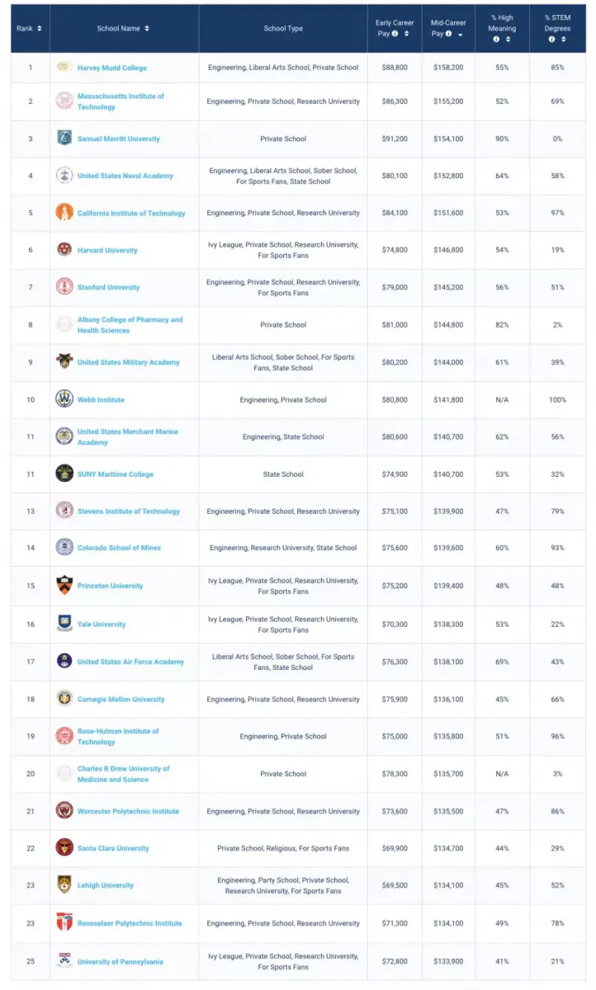The height and width of the screenshot is (990, 596).
Task: Click the % STEM Degrees info icon
Action: click(551, 39)
